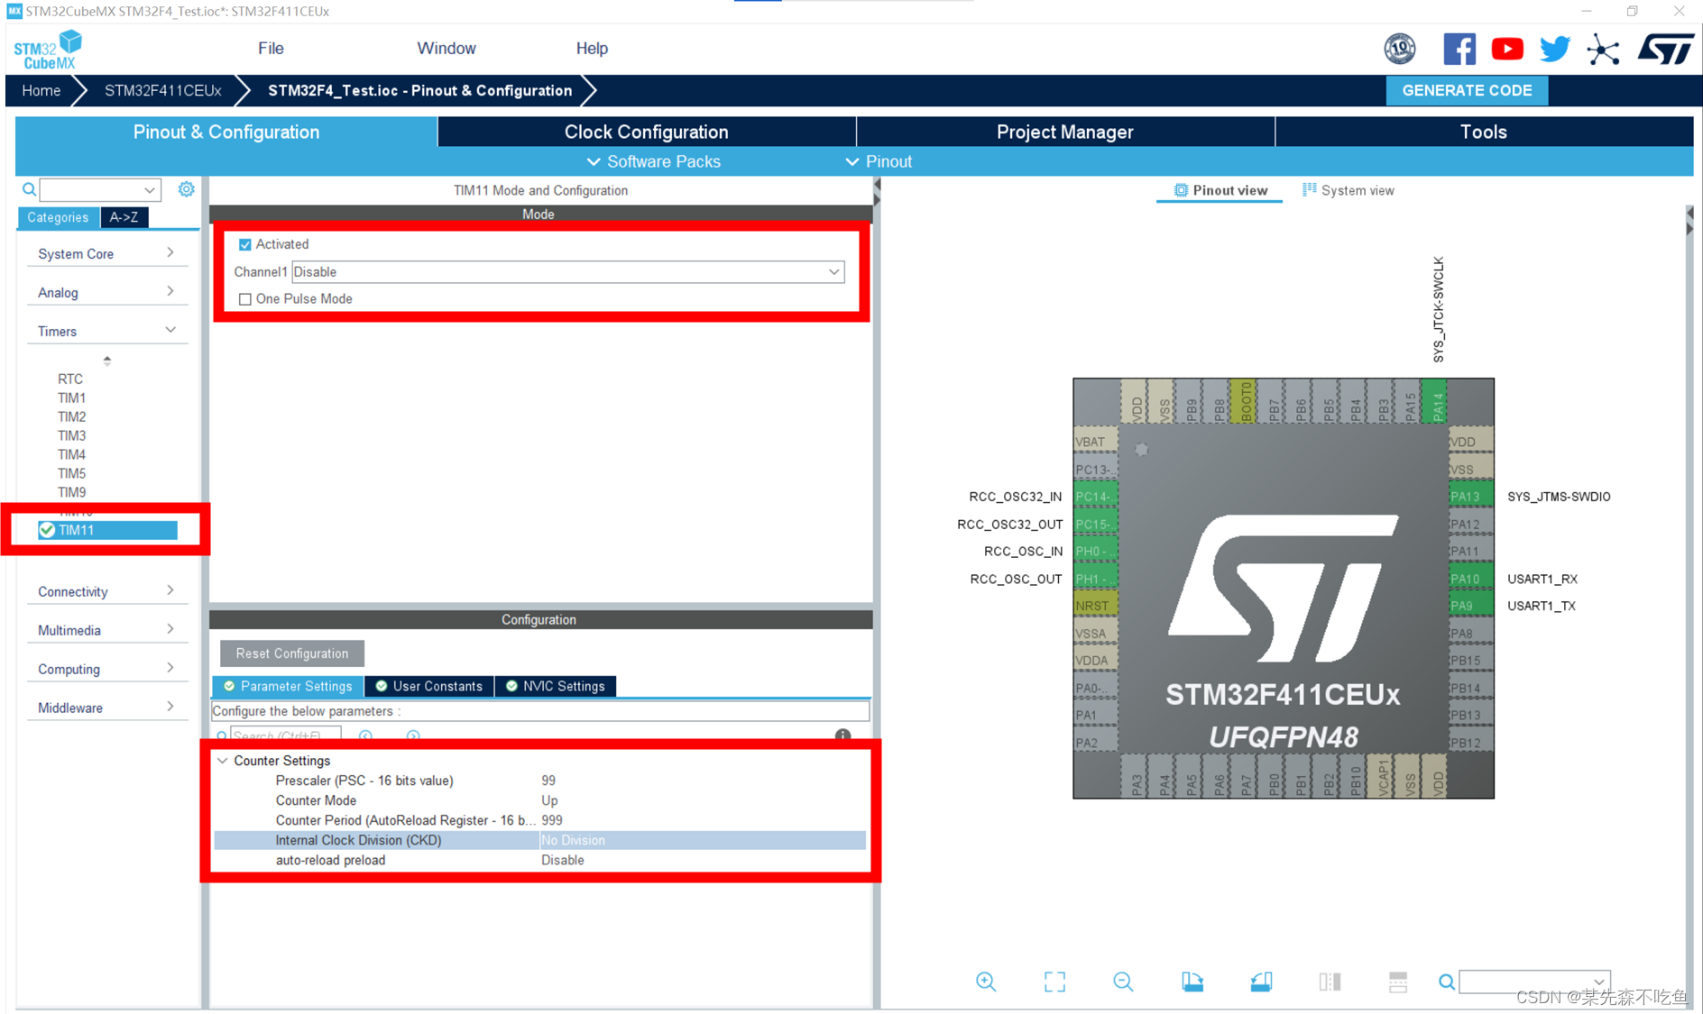Open the Twitter bird icon link
Image resolution: width=1703 pixels, height=1014 pixels.
1555,49
